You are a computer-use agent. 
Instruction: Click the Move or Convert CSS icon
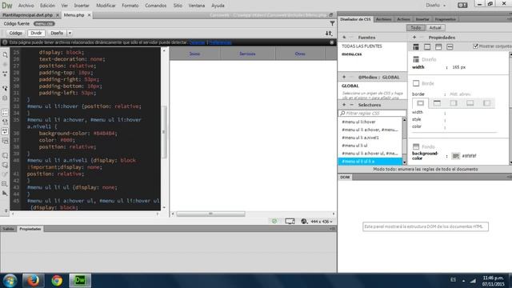[5, 194]
